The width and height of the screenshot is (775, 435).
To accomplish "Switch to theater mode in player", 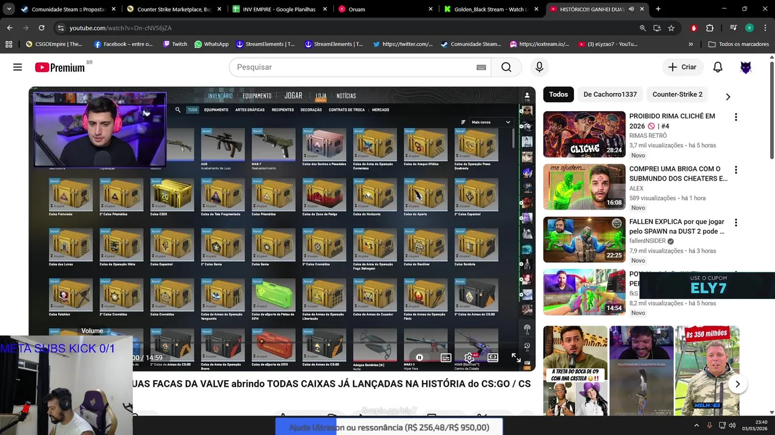I will pyautogui.click(x=493, y=358).
